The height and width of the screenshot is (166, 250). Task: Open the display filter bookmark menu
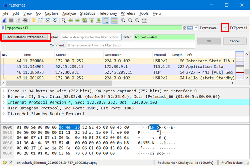click(3, 28)
